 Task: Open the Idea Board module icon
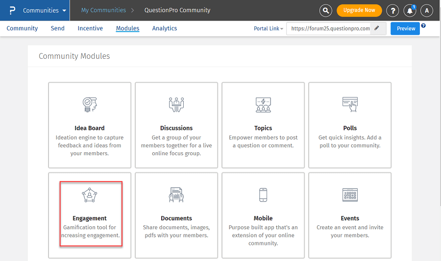pyautogui.click(x=90, y=104)
